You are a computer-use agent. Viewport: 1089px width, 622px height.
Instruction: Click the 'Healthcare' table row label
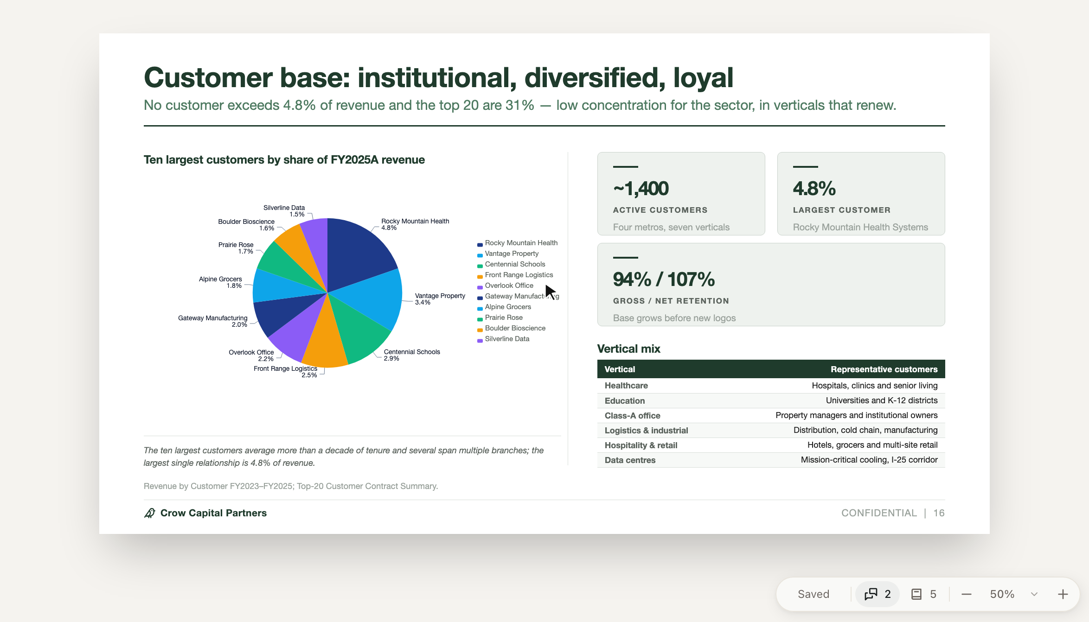[626, 386]
